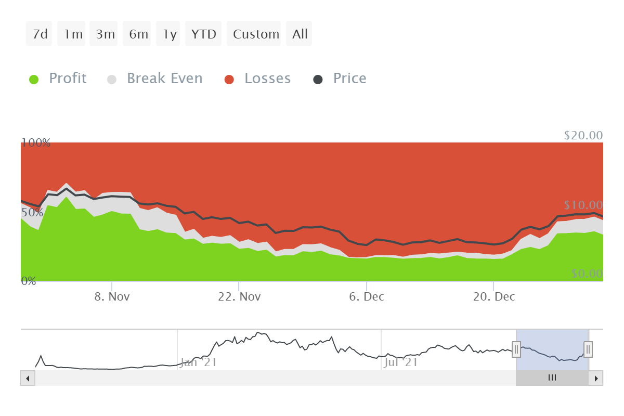Click the scrollbar left arrow
Screen dimensions: 624x416
[x=28, y=378]
